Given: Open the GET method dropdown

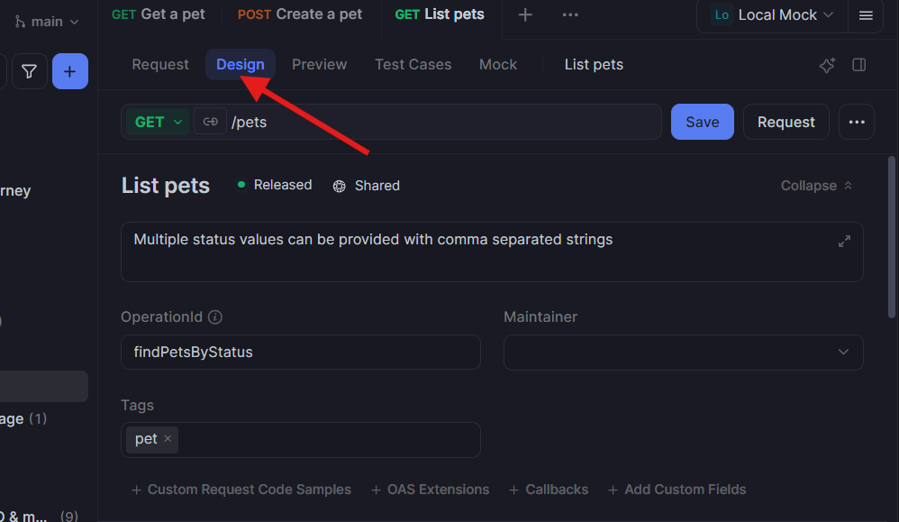Looking at the screenshot, I should click(156, 121).
